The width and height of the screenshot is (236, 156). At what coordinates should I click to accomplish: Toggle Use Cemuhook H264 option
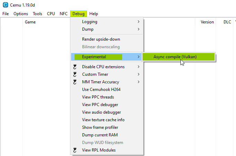point(101,90)
